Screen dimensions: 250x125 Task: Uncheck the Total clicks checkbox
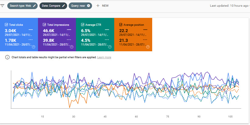pyautogui.click(x=6, y=25)
